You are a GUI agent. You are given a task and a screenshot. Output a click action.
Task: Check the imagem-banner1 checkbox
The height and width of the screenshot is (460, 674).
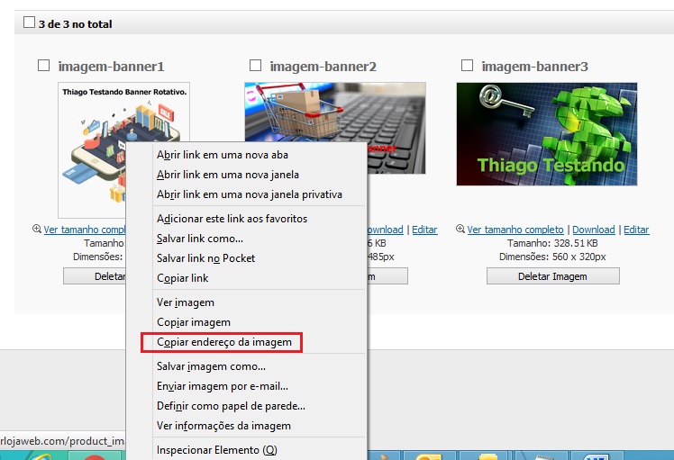click(43, 66)
